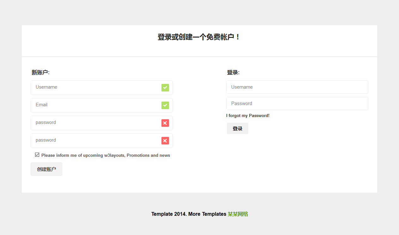The image size is (399, 235).
Task: Click the 登录: section heading
Action: tap(233, 73)
